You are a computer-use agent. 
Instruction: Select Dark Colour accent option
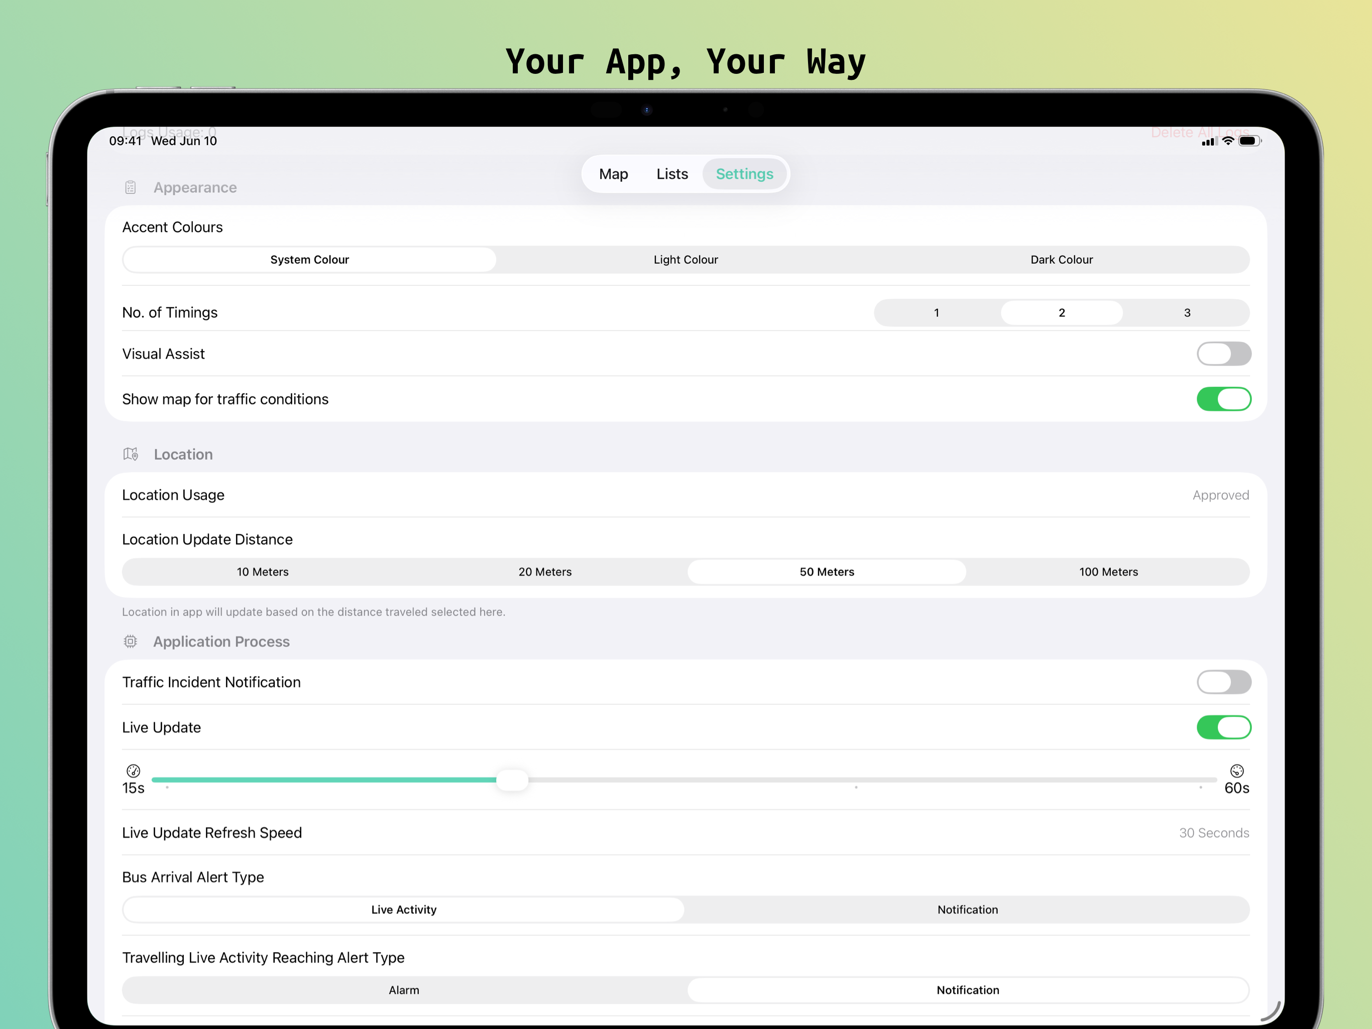click(x=1062, y=259)
